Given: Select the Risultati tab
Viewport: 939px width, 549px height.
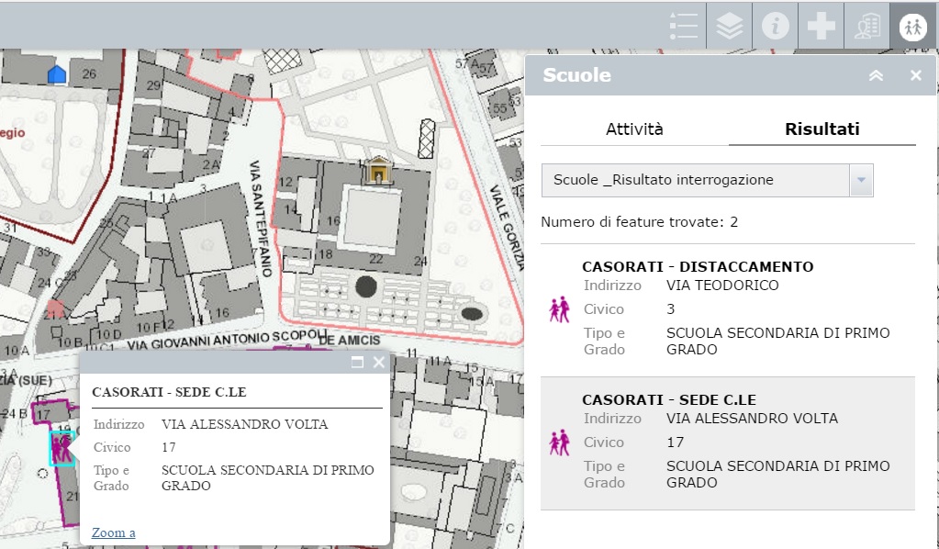Looking at the screenshot, I should (x=822, y=129).
